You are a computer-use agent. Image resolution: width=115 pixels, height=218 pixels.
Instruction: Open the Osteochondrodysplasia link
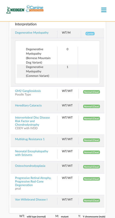click(30, 166)
